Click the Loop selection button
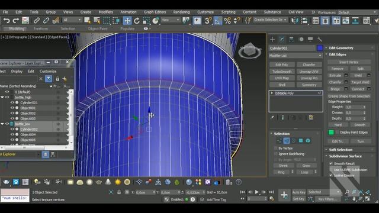 (304, 172)
